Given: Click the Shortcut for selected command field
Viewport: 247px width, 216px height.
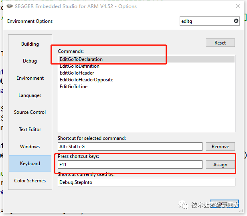Looking at the screenshot, I should [130, 147].
